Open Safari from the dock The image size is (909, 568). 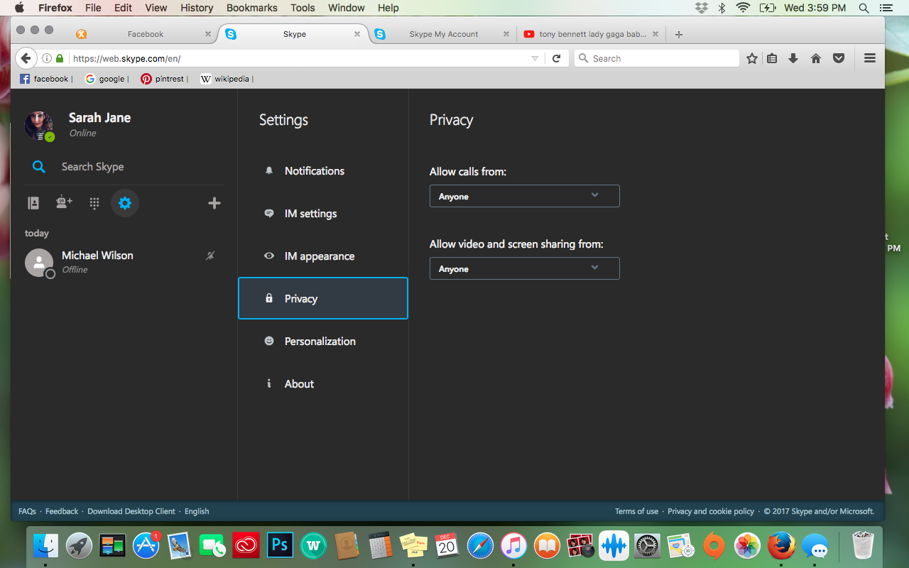coord(480,545)
